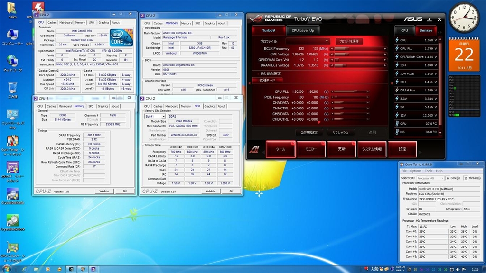Open システム情報 in TurboV EVO

coord(372,149)
